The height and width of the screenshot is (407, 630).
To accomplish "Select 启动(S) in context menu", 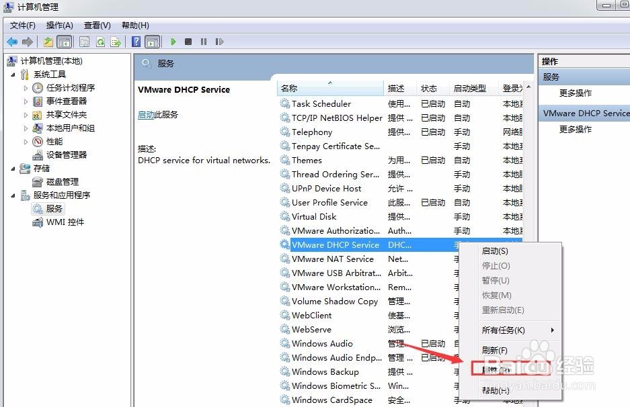I will click(x=510, y=251).
